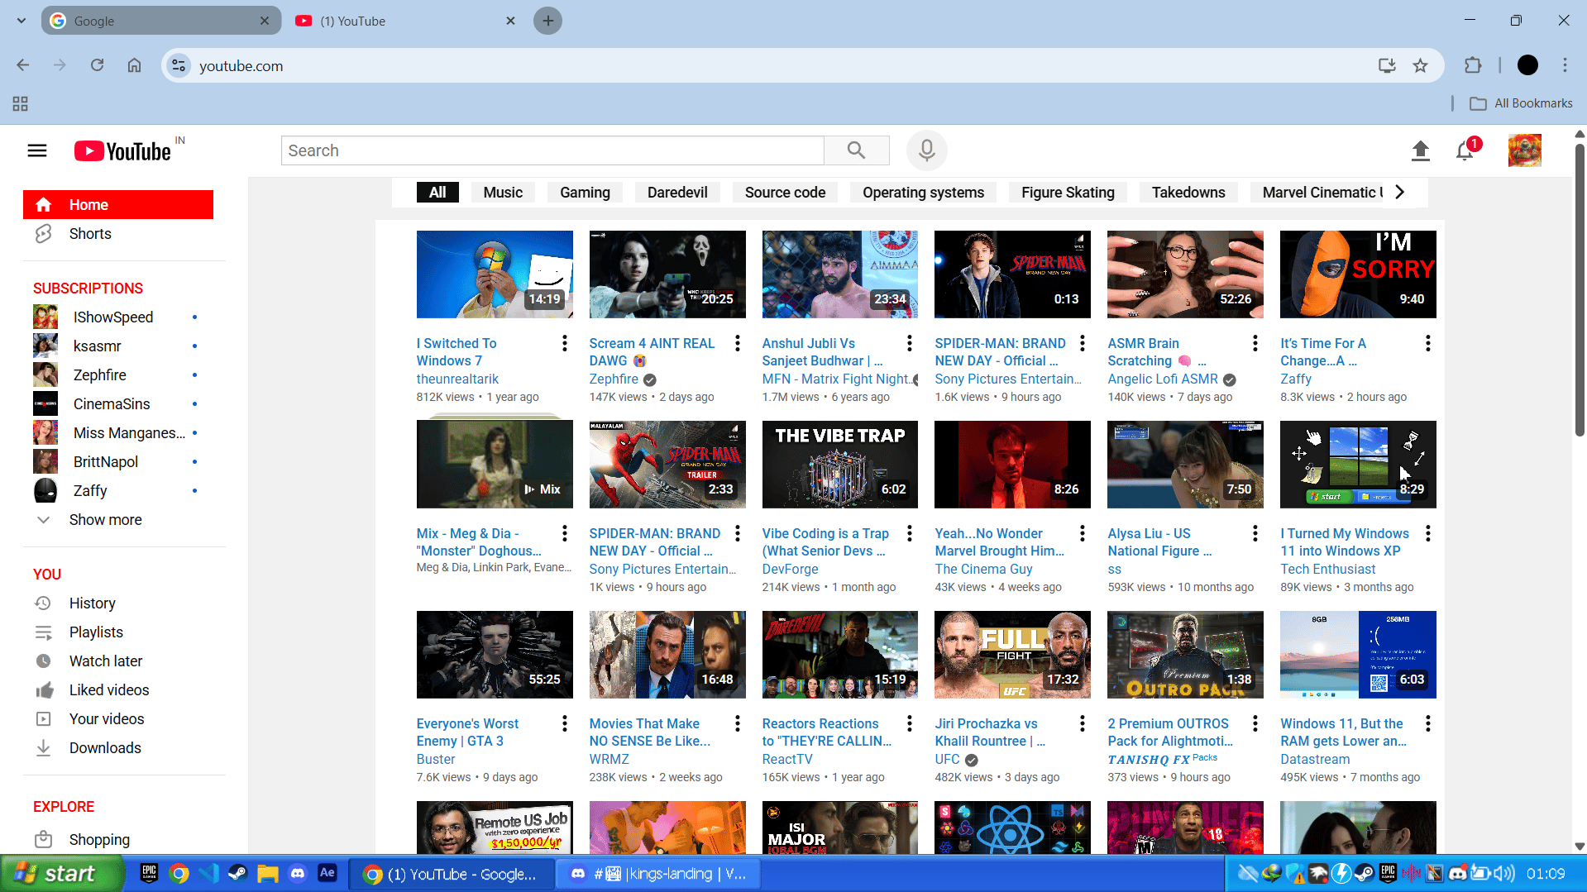This screenshot has height=892, width=1587.
Task: Bookmark this page with star icon
Action: pyautogui.click(x=1420, y=66)
